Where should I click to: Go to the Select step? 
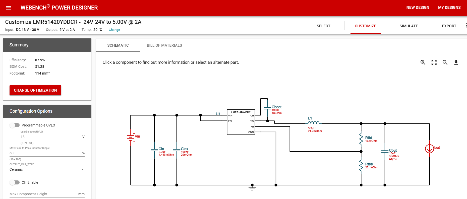(323, 26)
